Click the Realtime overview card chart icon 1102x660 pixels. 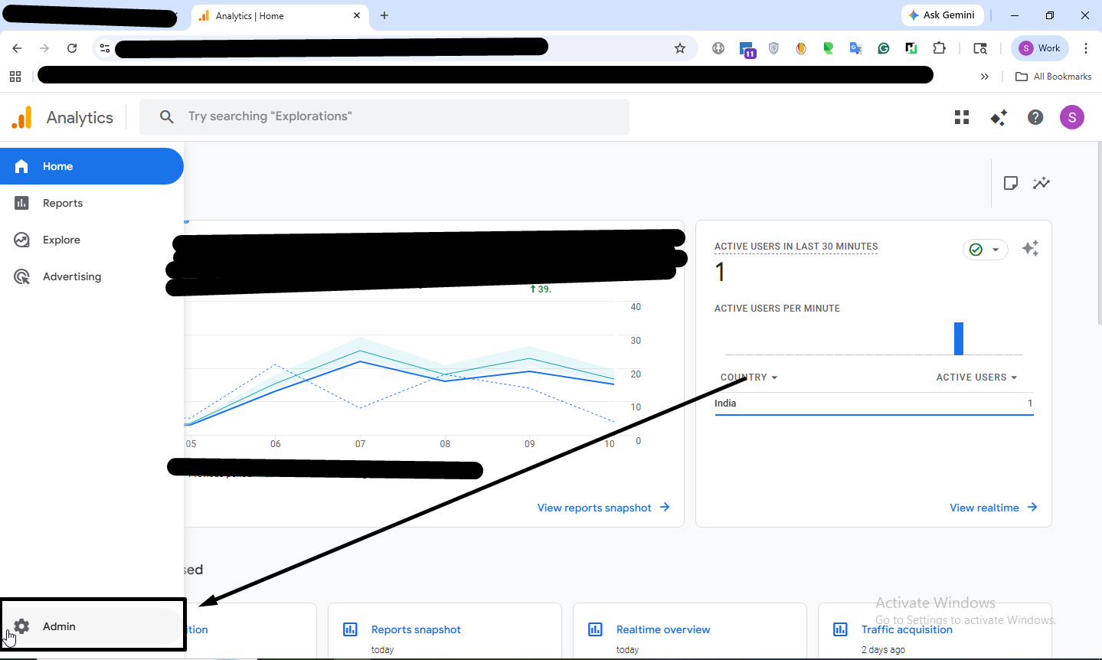595,629
